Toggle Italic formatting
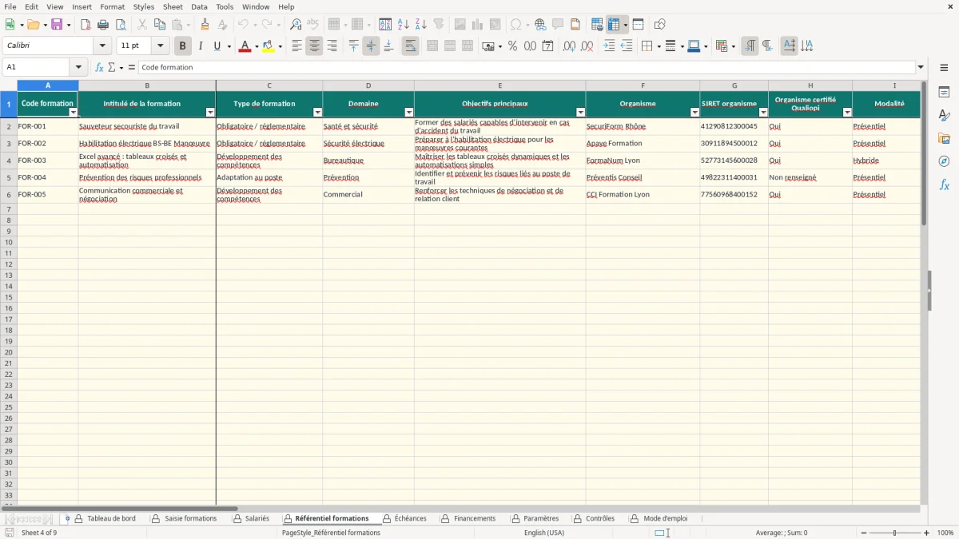Image resolution: width=959 pixels, height=539 pixels. coord(201,46)
